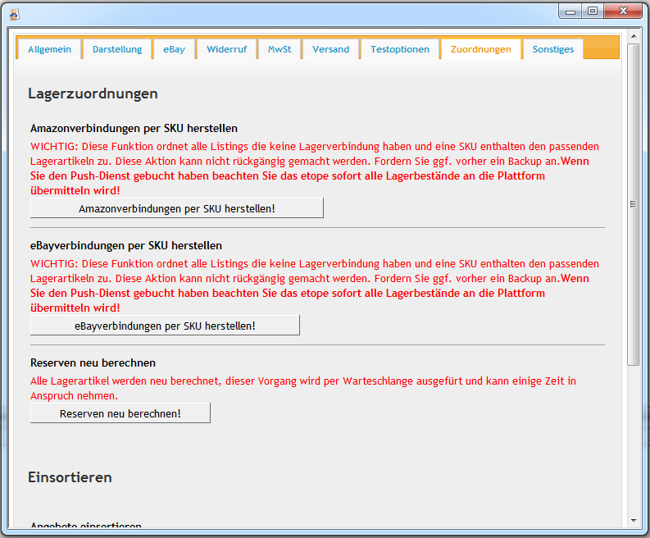Click the 'Amazonverbindungen per SKU herstellen' bold label
Image resolution: width=650 pixels, height=538 pixels.
coord(134,129)
